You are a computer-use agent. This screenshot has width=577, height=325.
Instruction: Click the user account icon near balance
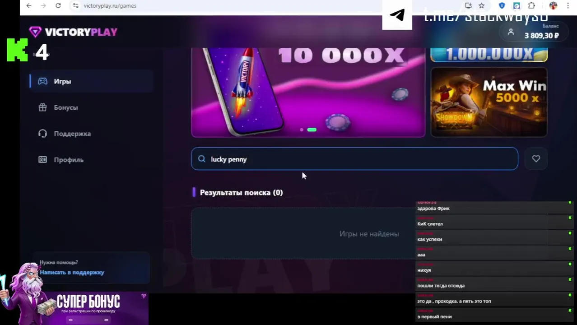click(x=511, y=32)
